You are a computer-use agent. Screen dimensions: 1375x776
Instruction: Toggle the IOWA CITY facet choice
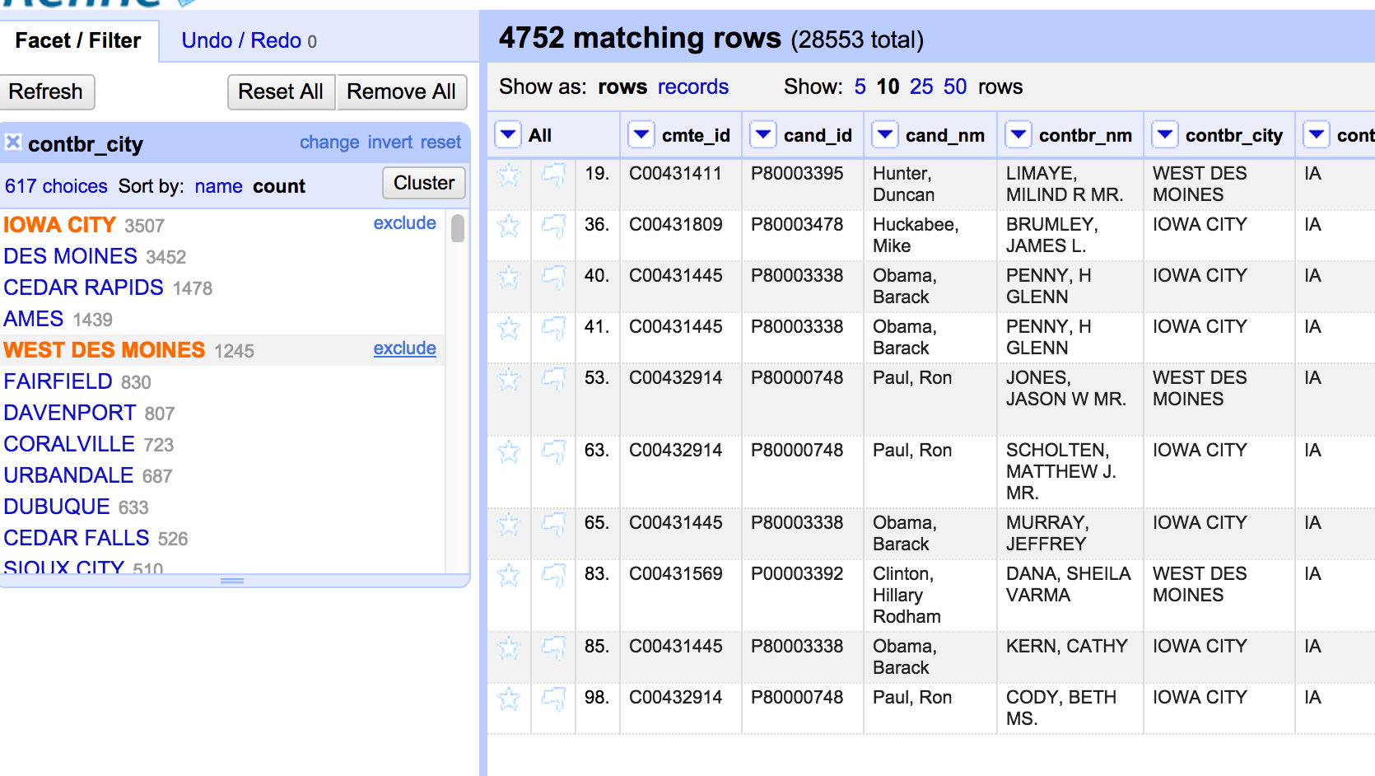click(x=59, y=225)
